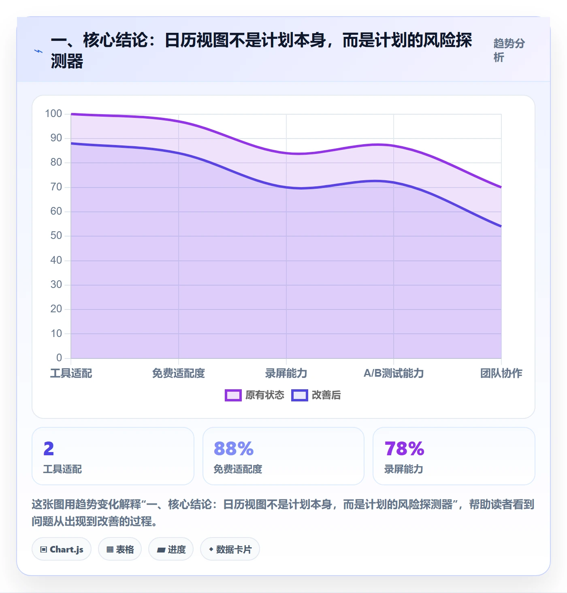Viewport: 567px width, 593px height.
Task: Click the 工具适配 x-axis label
Action: click(x=71, y=373)
